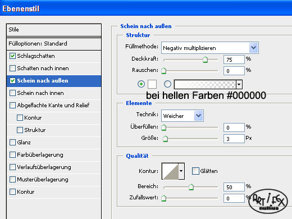
Task: Click the Größe slider handle
Action: [165, 139]
